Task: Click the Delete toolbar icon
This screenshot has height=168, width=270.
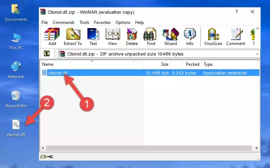Action: pyautogui.click(x=132, y=37)
